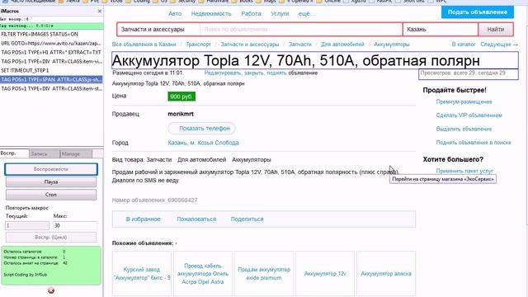Click the Аккумулятор Topla listing title
The height and width of the screenshot is (297, 528).
[x=315, y=60]
